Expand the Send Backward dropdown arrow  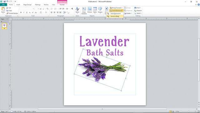point(123,10)
